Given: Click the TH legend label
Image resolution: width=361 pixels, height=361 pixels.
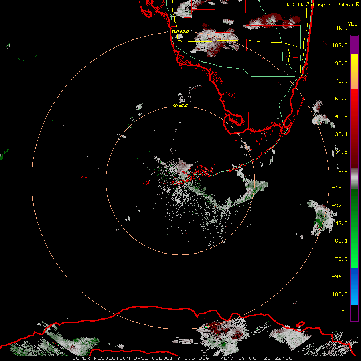Looking at the screenshot, I should point(345,312).
